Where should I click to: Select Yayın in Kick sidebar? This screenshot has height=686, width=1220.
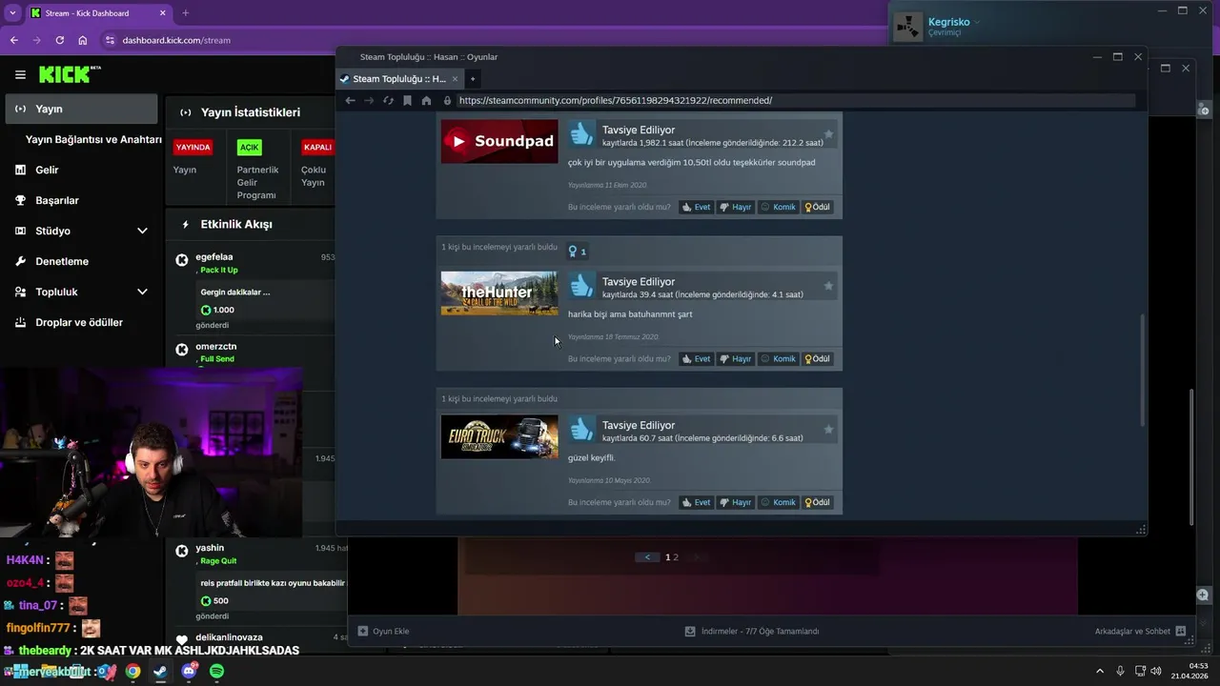81,109
